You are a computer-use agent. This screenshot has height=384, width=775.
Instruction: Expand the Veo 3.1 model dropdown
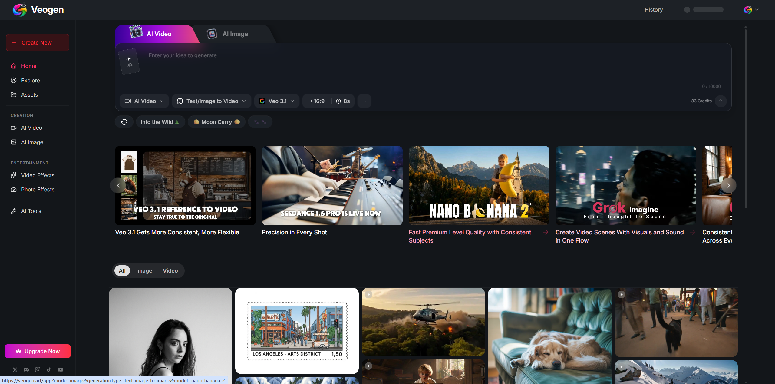(x=277, y=101)
